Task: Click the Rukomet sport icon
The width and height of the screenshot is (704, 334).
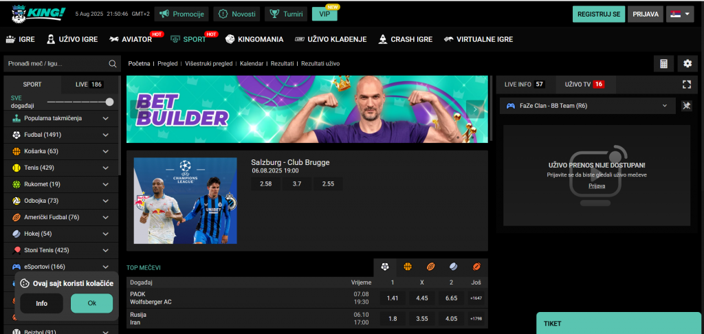Action: click(x=16, y=184)
